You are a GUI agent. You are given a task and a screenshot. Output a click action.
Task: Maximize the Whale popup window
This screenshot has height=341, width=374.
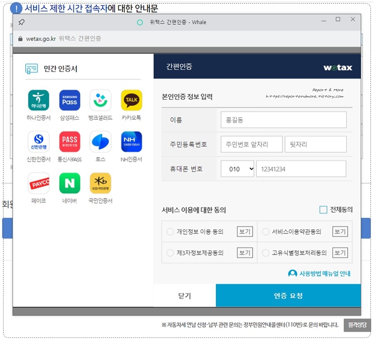point(338,19)
